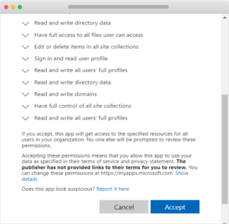
Task: Click the gray title bar address pill
Action: 119,7
